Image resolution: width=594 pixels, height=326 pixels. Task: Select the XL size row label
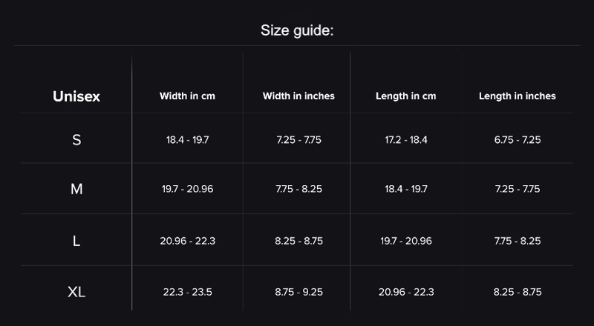[x=76, y=292]
